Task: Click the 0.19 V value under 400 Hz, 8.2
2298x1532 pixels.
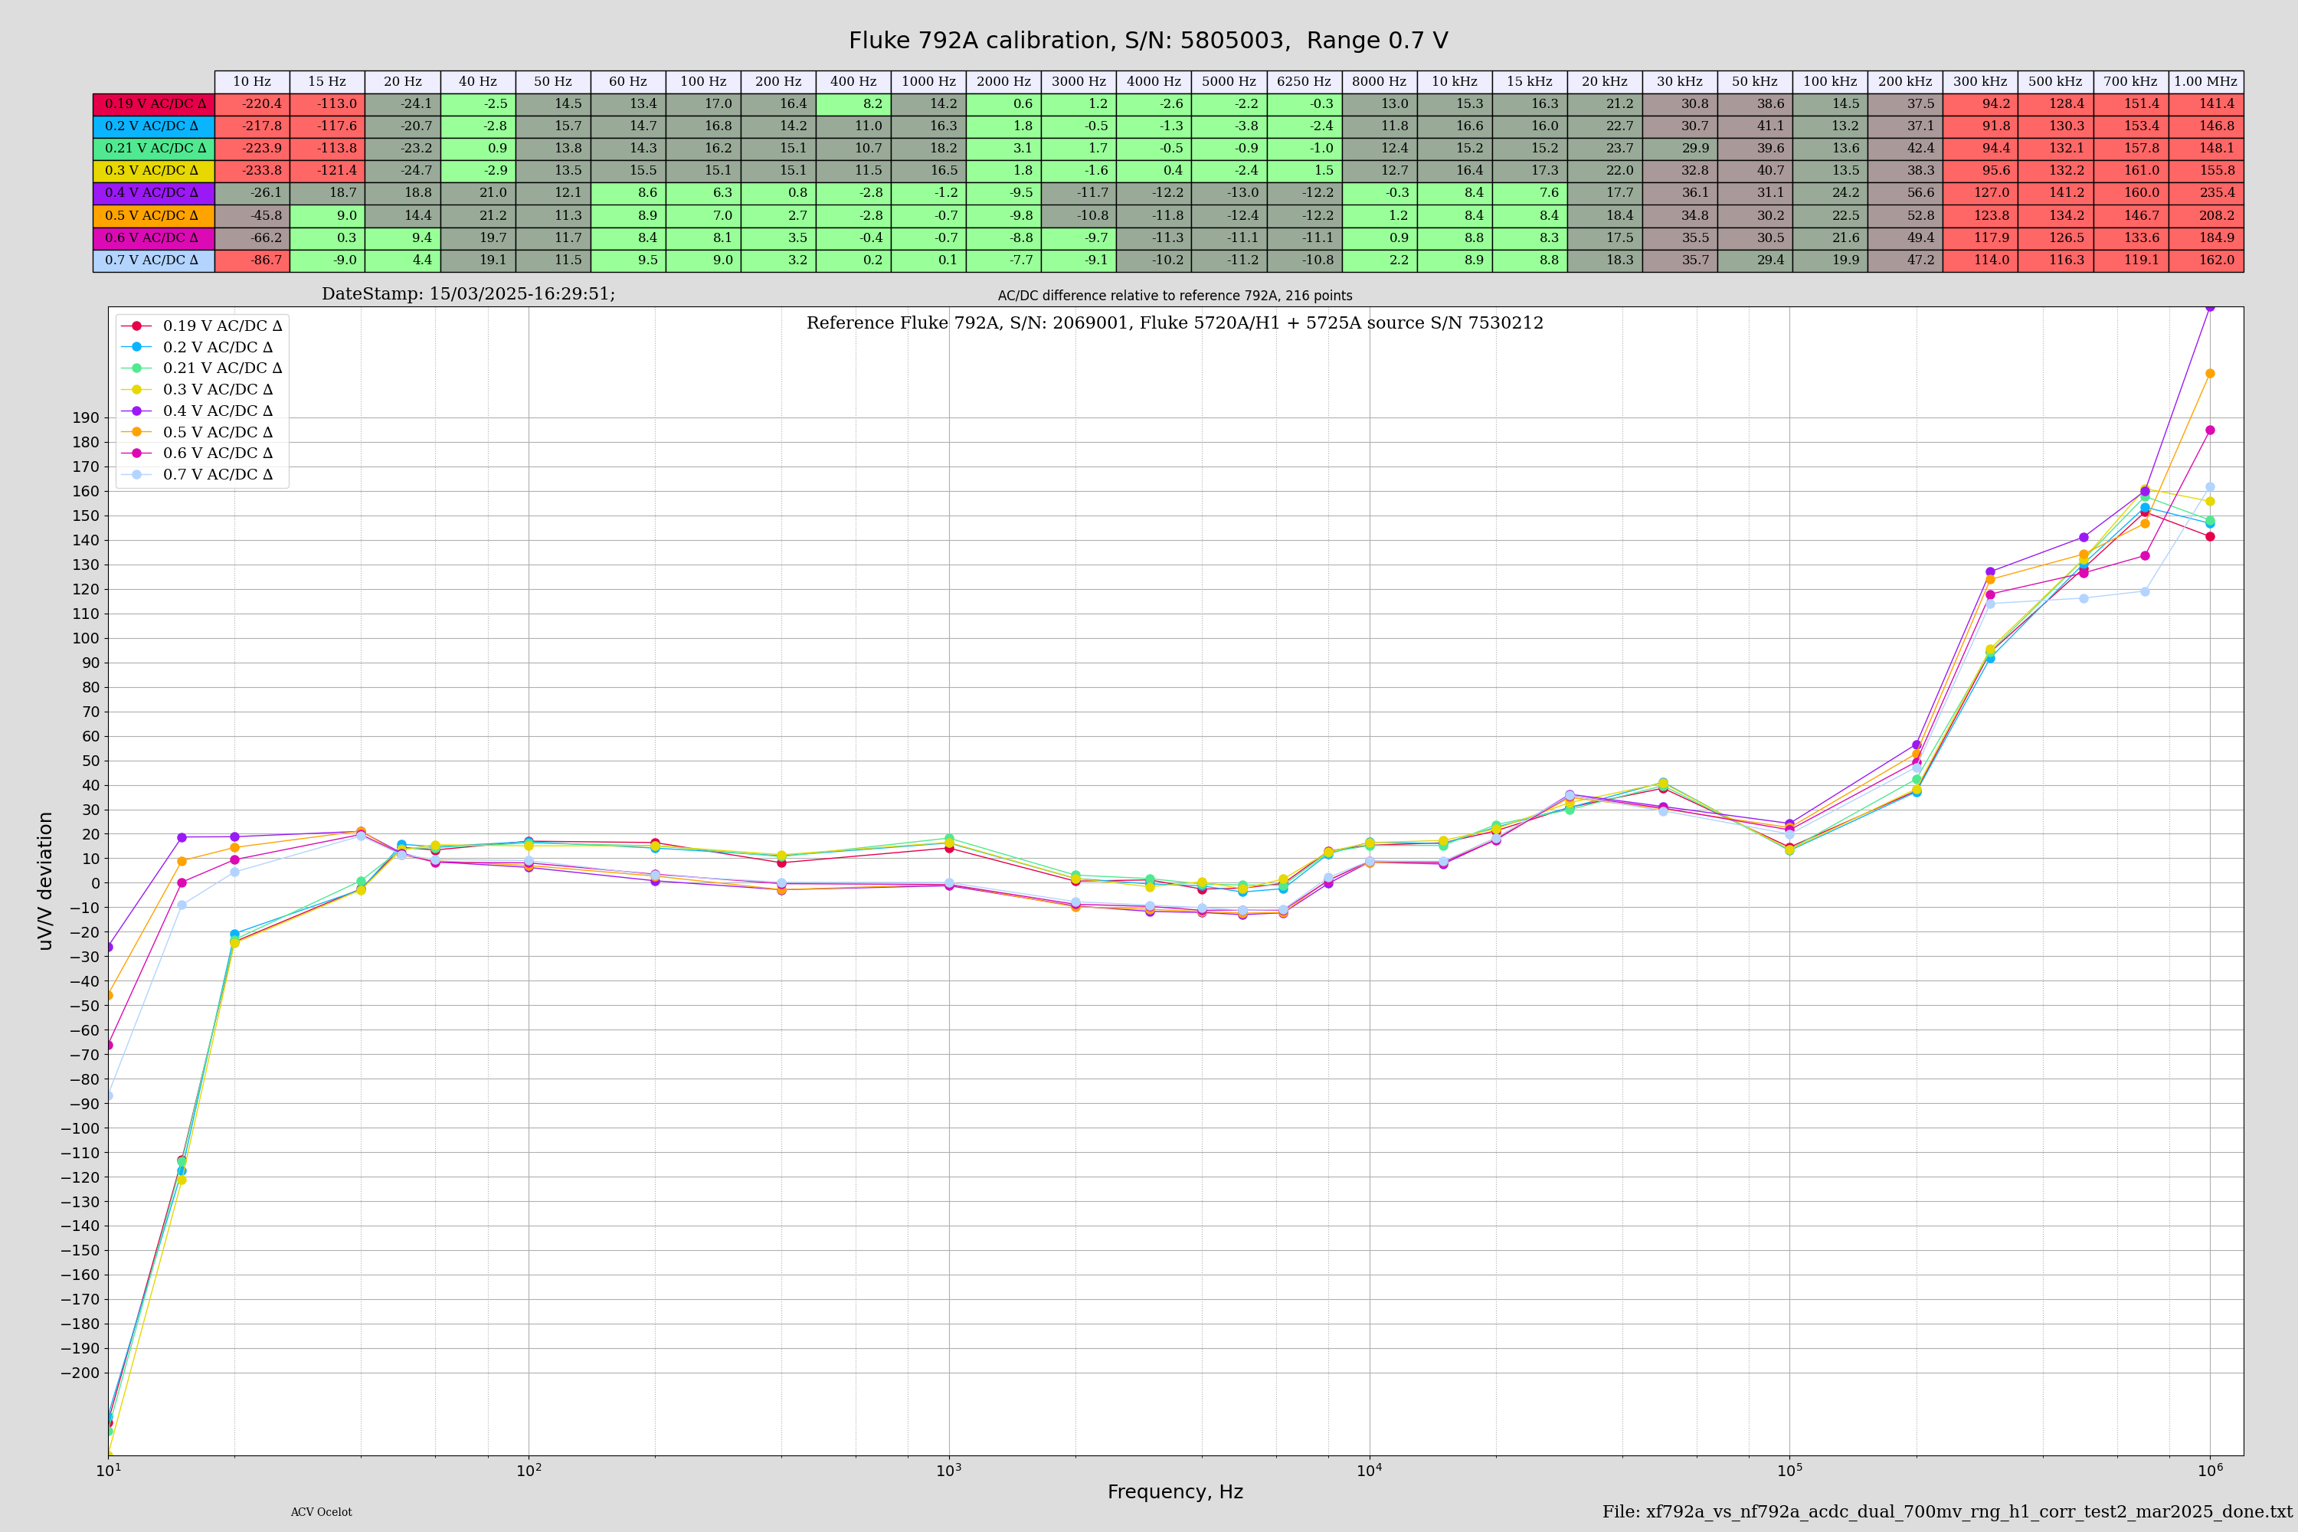Action: 853,103
